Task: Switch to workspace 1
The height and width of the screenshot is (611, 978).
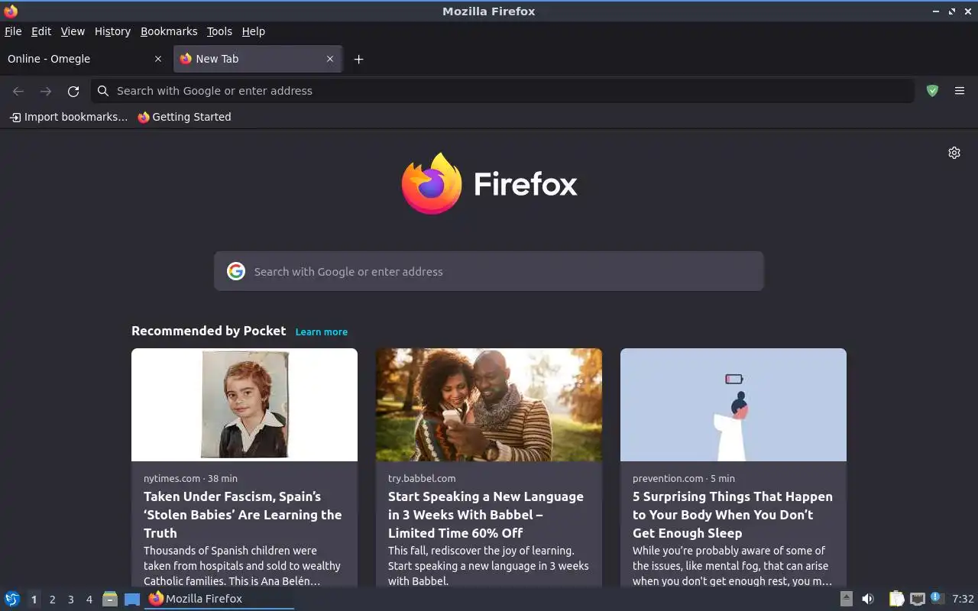Action: [34, 600]
